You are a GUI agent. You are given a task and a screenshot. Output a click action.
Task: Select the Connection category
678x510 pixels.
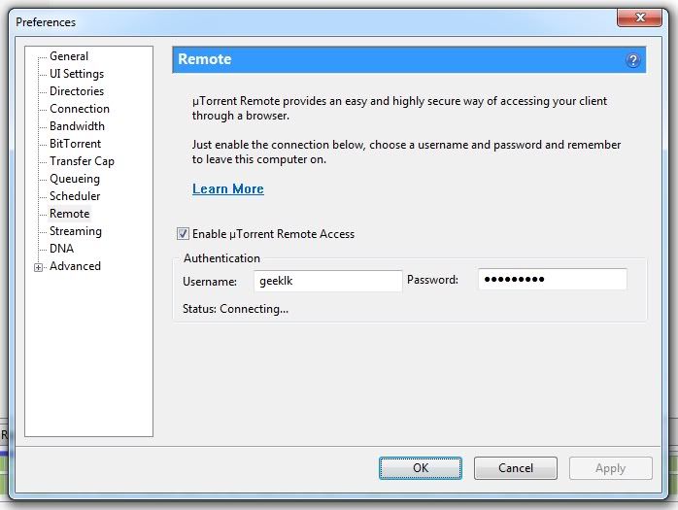pyautogui.click(x=79, y=109)
